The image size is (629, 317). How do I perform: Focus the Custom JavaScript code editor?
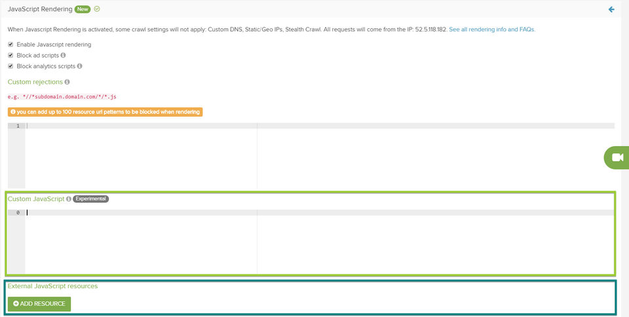(320, 242)
